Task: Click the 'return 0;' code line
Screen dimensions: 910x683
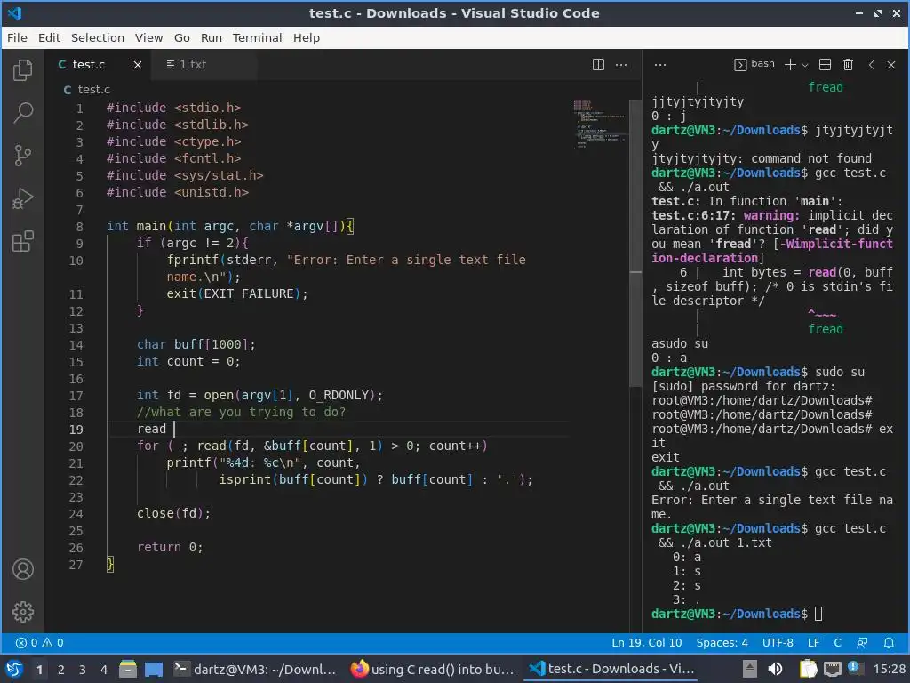Action: pos(170,547)
